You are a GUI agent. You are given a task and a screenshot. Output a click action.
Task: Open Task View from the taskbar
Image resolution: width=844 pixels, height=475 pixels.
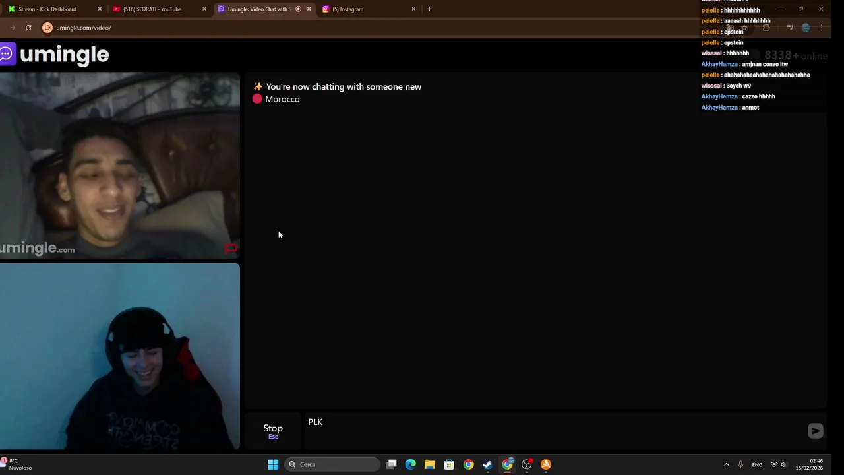coord(392,464)
